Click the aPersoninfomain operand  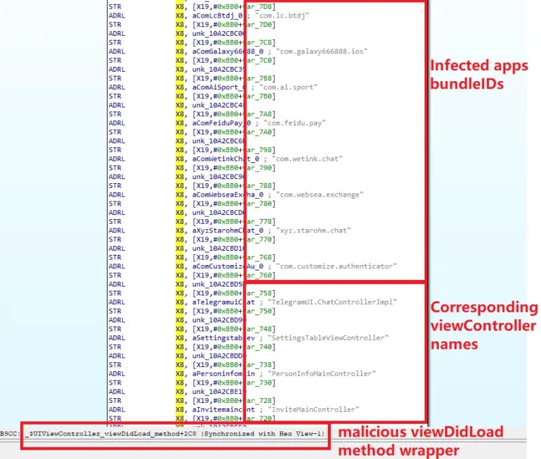(224, 374)
